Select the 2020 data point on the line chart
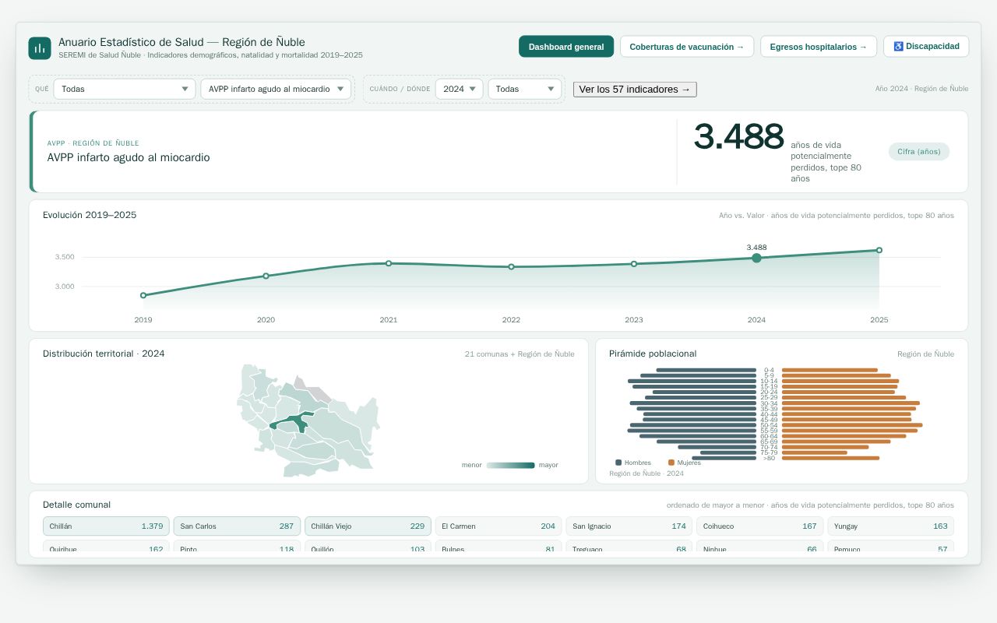Viewport: 997px width, 623px height. [266, 276]
